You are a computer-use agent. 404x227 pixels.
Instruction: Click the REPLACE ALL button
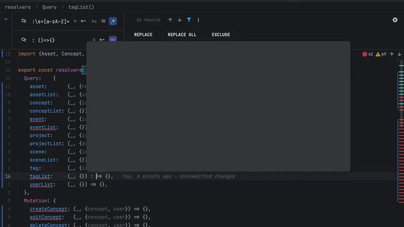point(182,35)
